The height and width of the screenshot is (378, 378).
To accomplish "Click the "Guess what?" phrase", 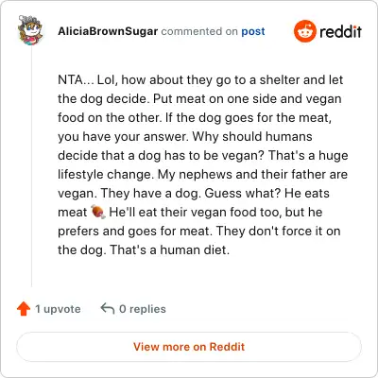I will click(243, 193).
